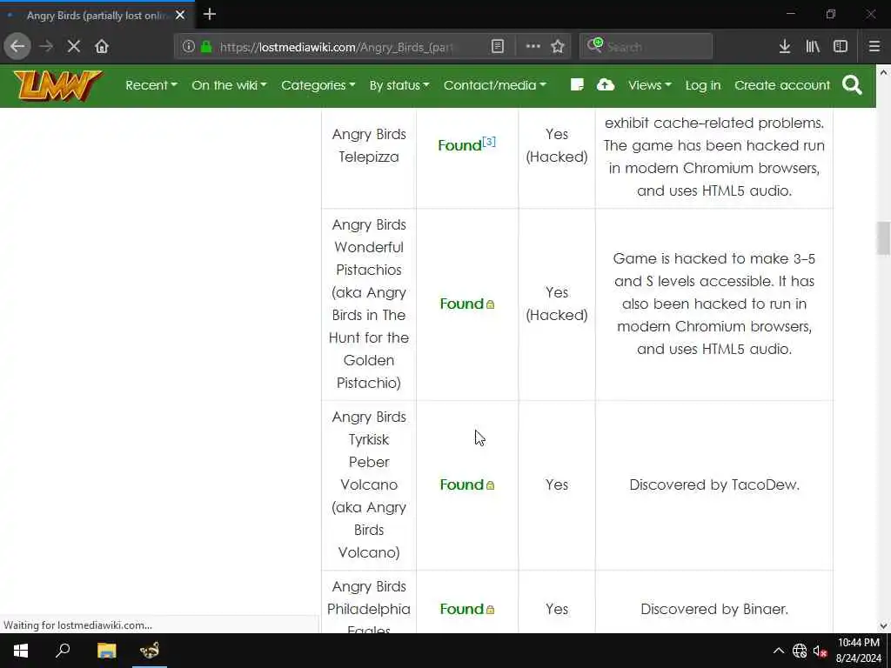891x668 pixels.
Task: Click the scrollbar down arrow
Action: point(883,626)
